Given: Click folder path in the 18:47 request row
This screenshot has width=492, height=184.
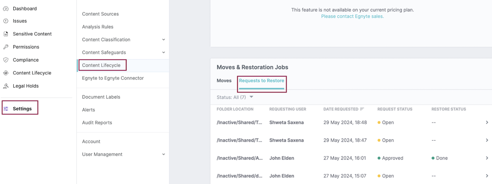Looking at the screenshot, I should tap(239, 140).
